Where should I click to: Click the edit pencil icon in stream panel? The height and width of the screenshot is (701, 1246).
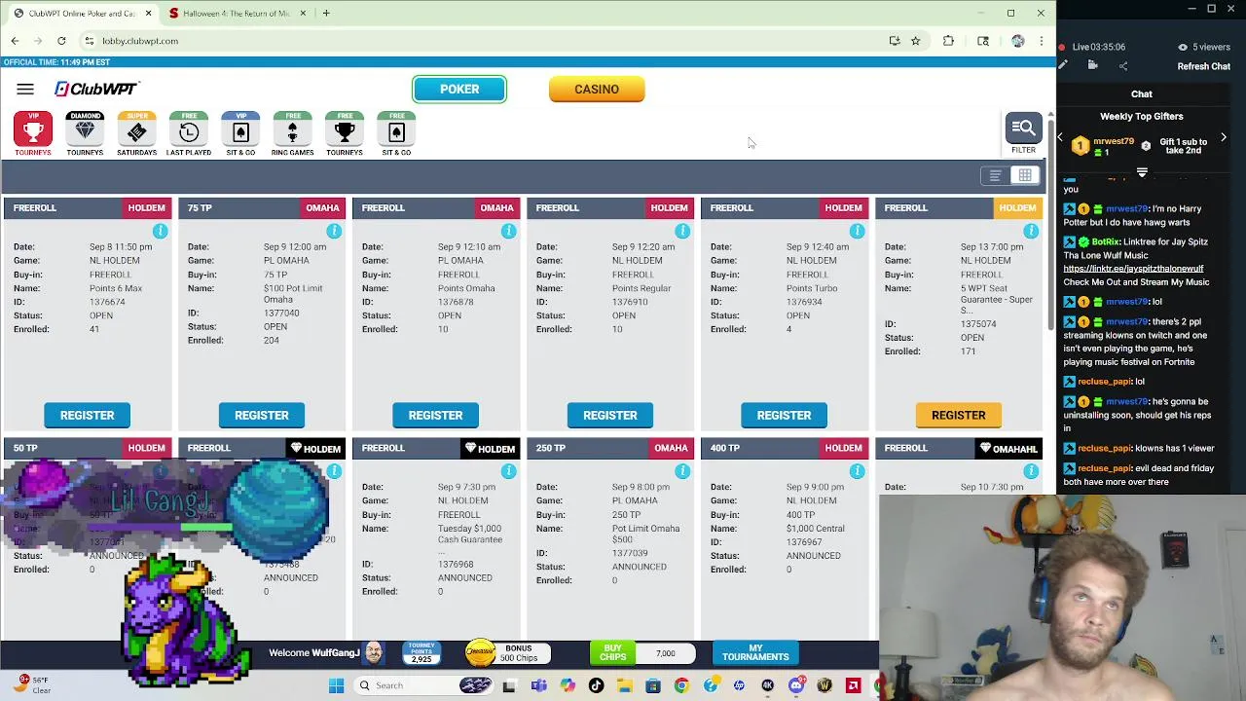1062,66
